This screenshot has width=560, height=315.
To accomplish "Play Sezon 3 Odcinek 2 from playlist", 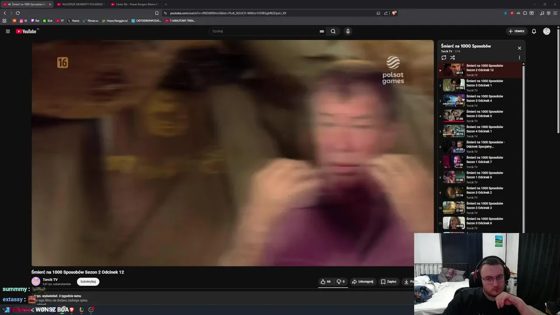I will 480,192.
